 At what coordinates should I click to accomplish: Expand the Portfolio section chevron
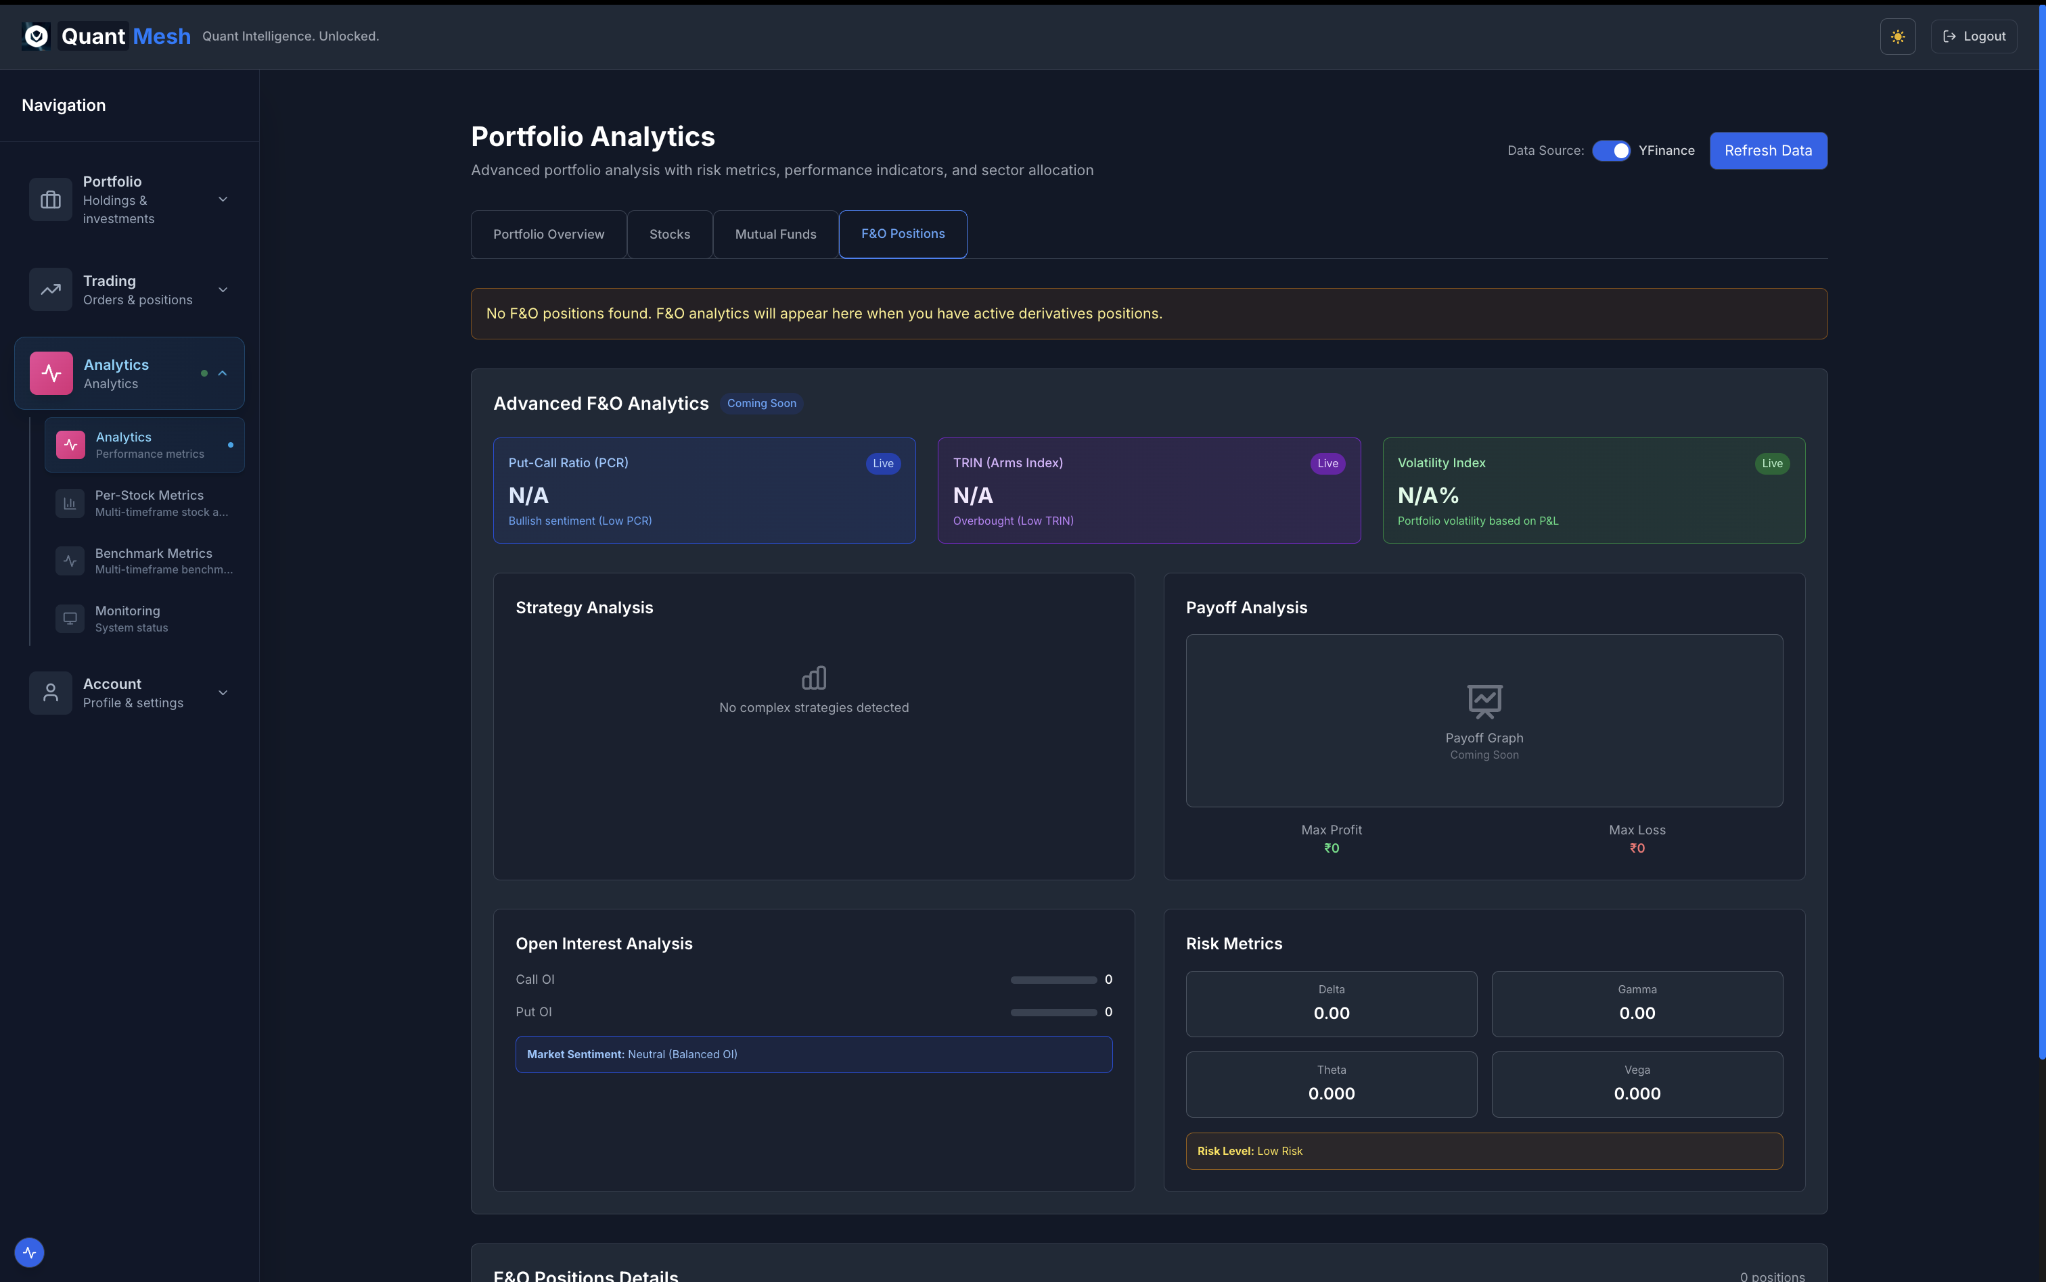pyautogui.click(x=222, y=199)
